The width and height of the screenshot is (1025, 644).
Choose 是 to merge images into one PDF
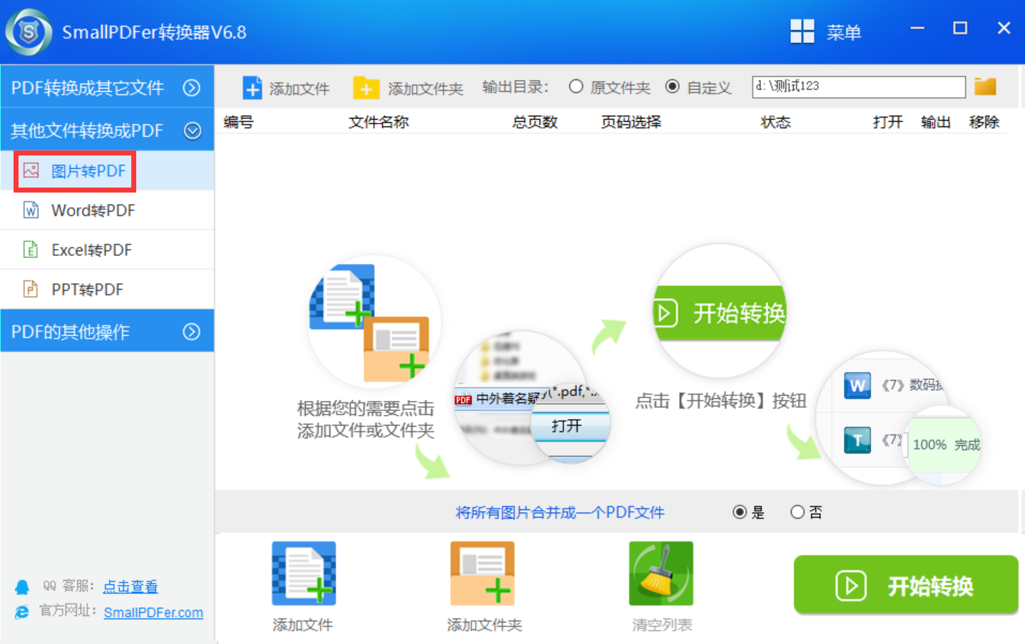coord(740,512)
